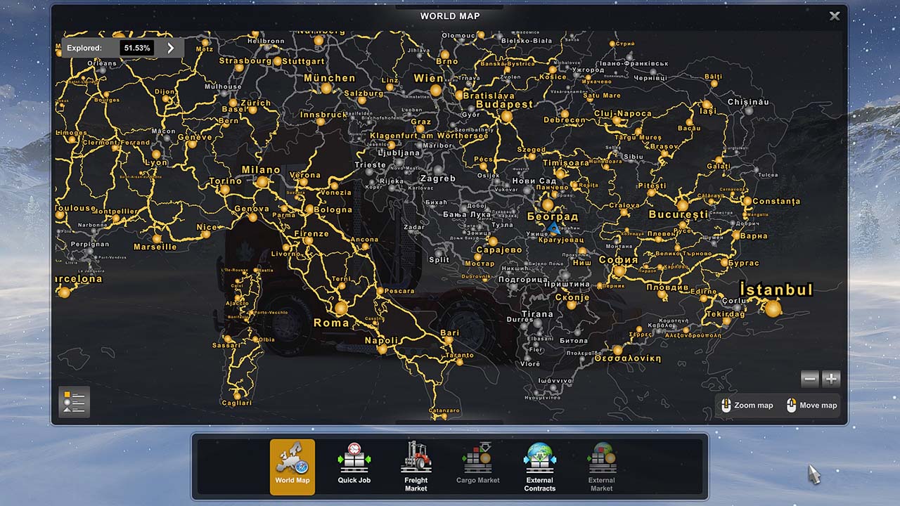Select the Budapest city marker
Image resolution: width=900 pixels, height=506 pixels.
506,117
